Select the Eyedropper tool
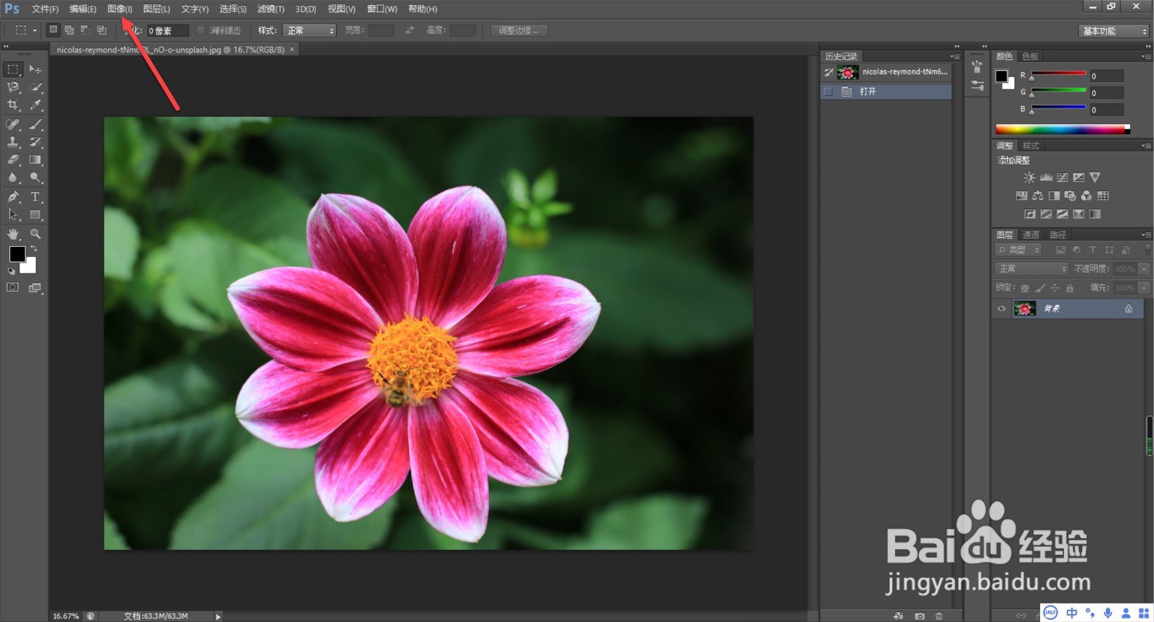This screenshot has width=1154, height=622. pyautogui.click(x=35, y=105)
